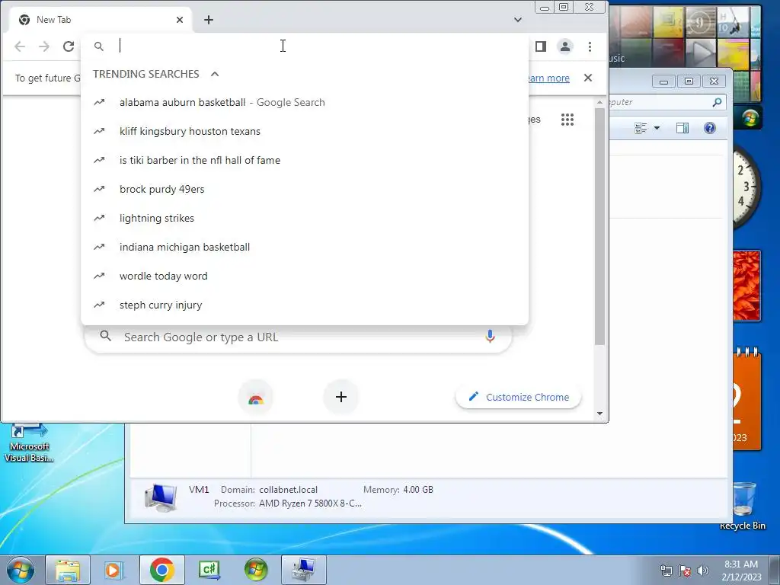This screenshot has width=780, height=585.
Task: Dismiss the Chrome update info bar
Action: click(588, 78)
